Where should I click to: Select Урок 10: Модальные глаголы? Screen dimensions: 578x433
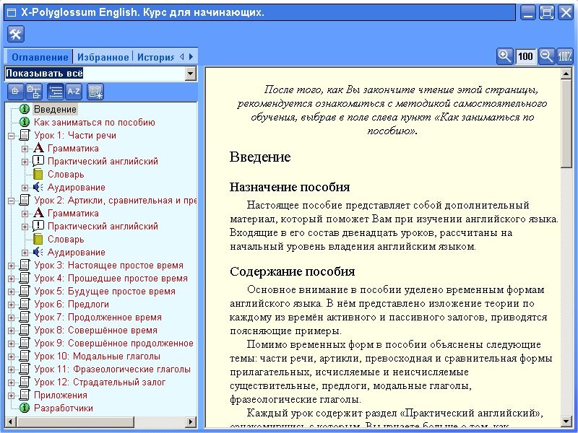tap(98, 356)
